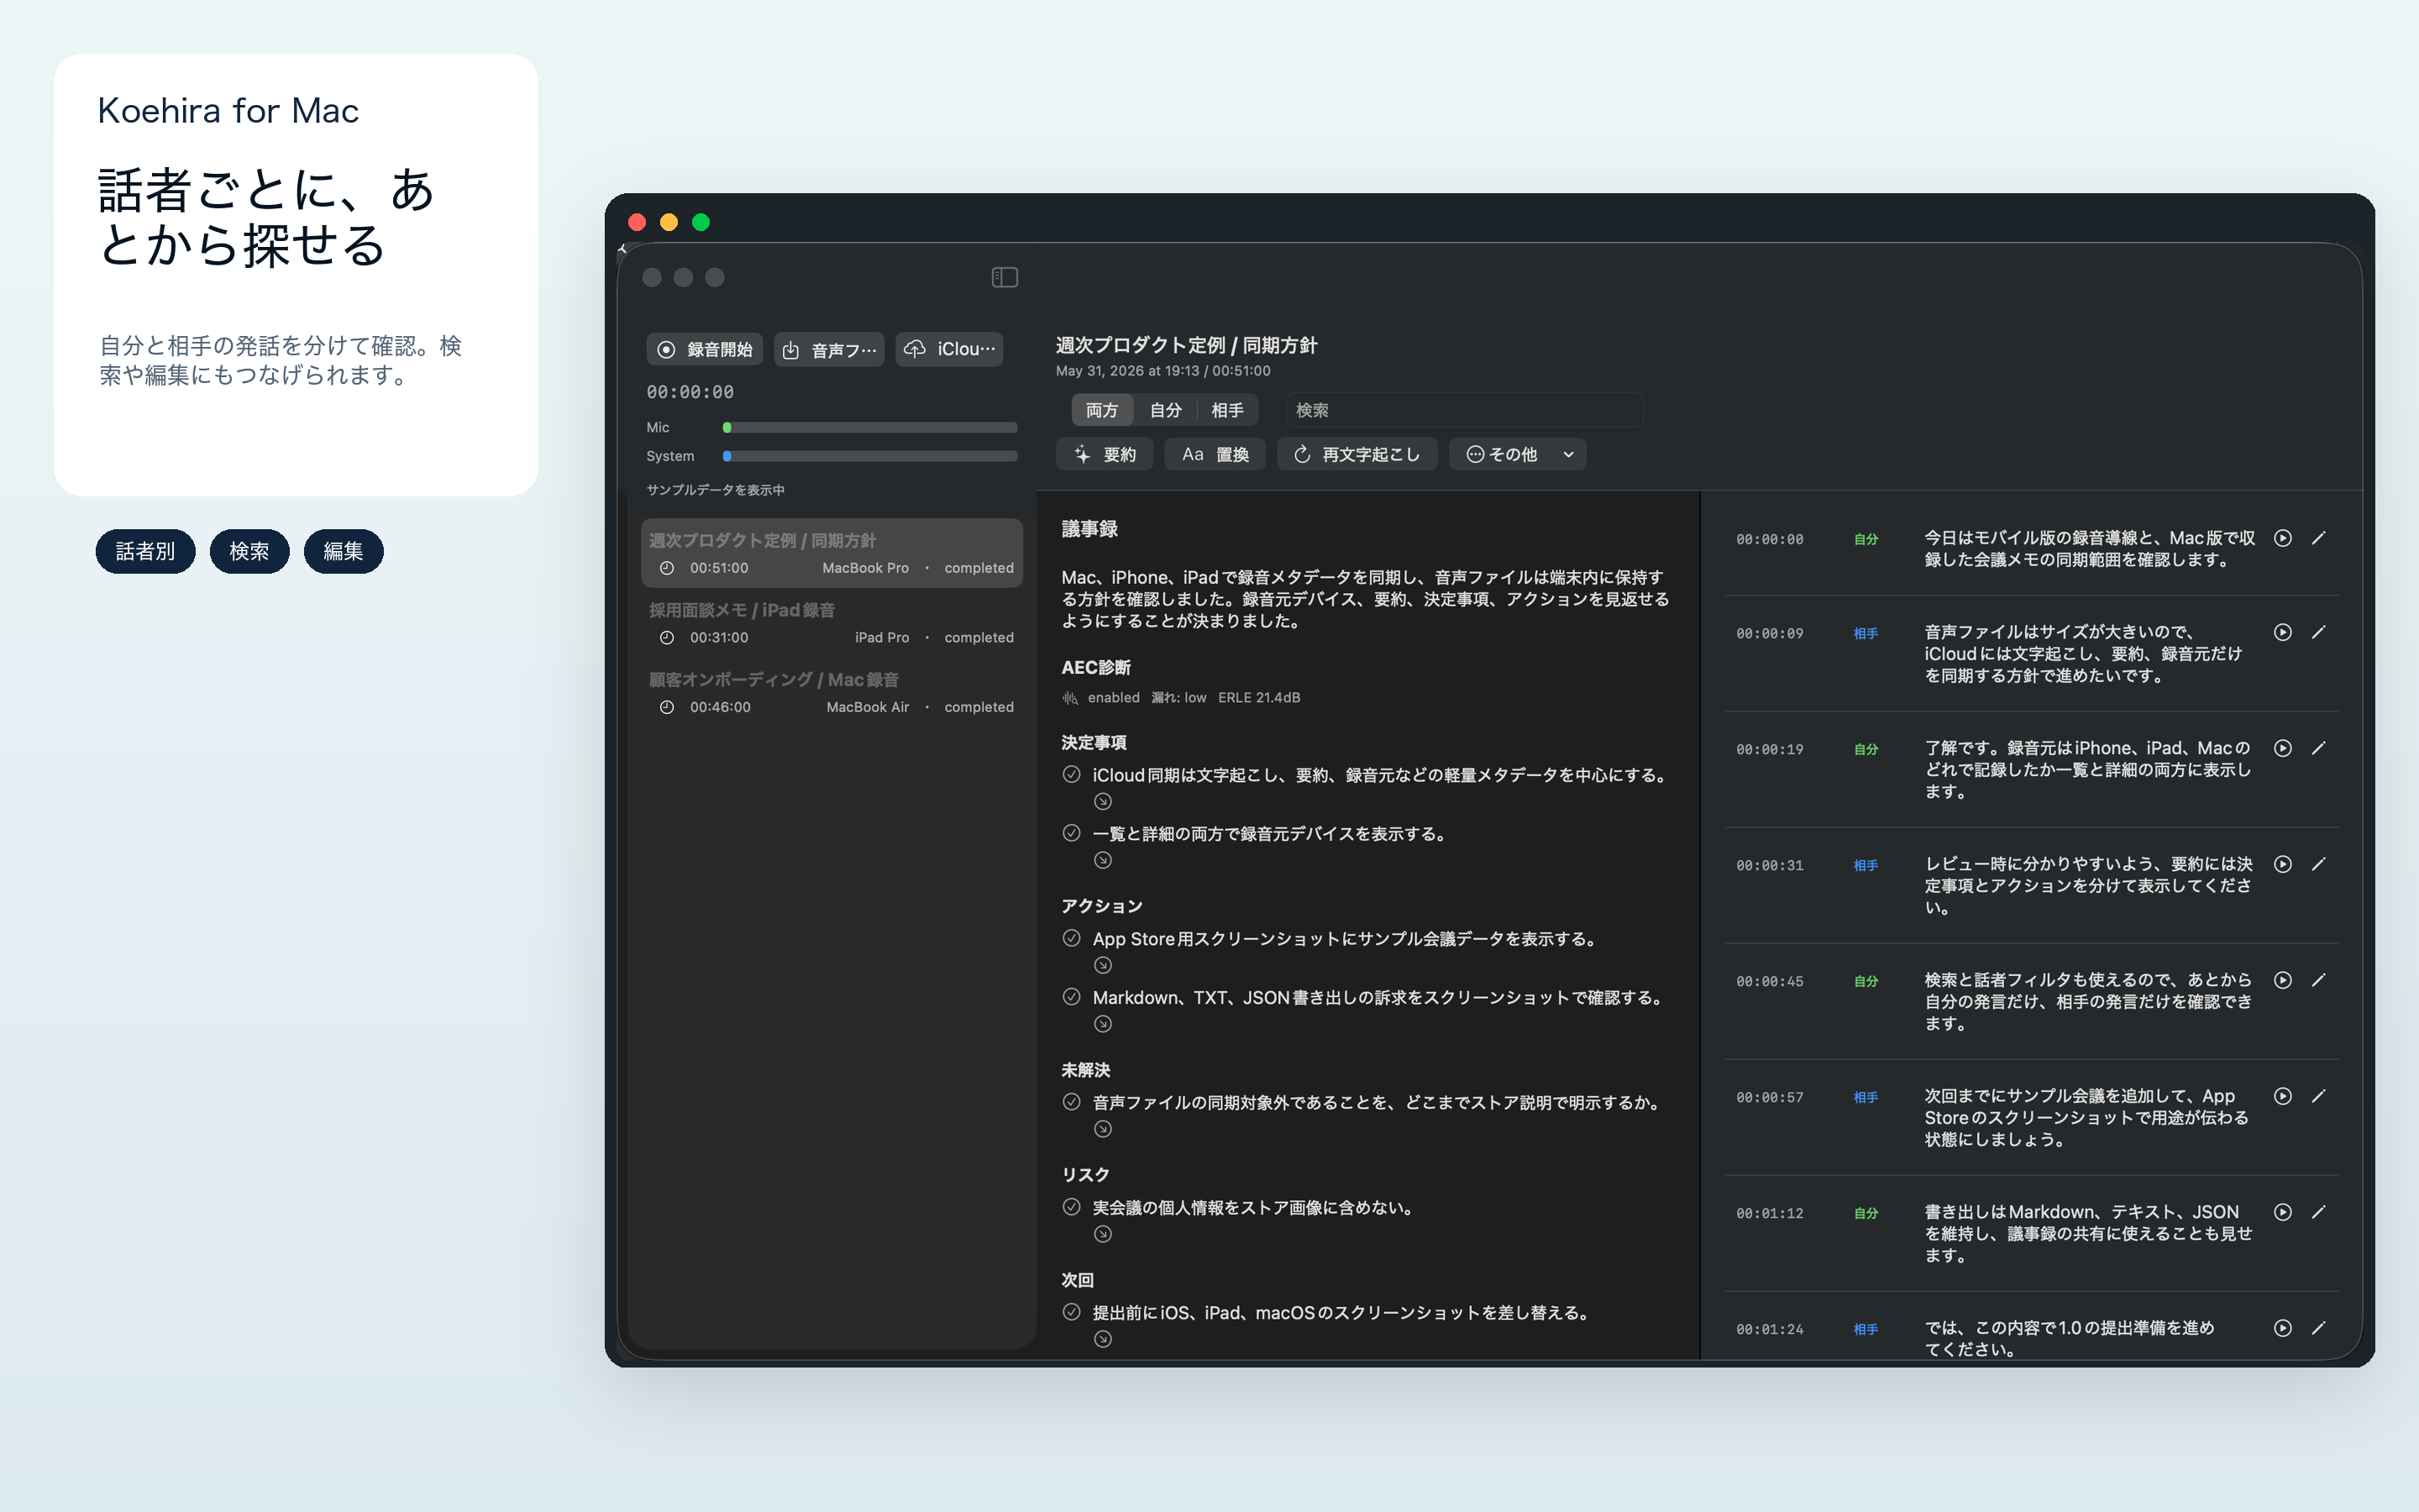This screenshot has height=1512, width=2419.
Task: Open the Aa 置換 replace tool
Action: point(1215,454)
